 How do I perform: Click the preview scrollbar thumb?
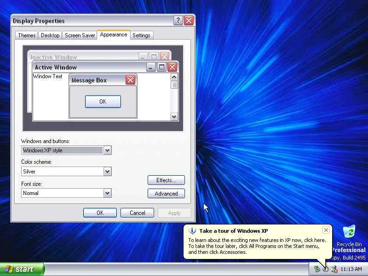[x=174, y=85]
